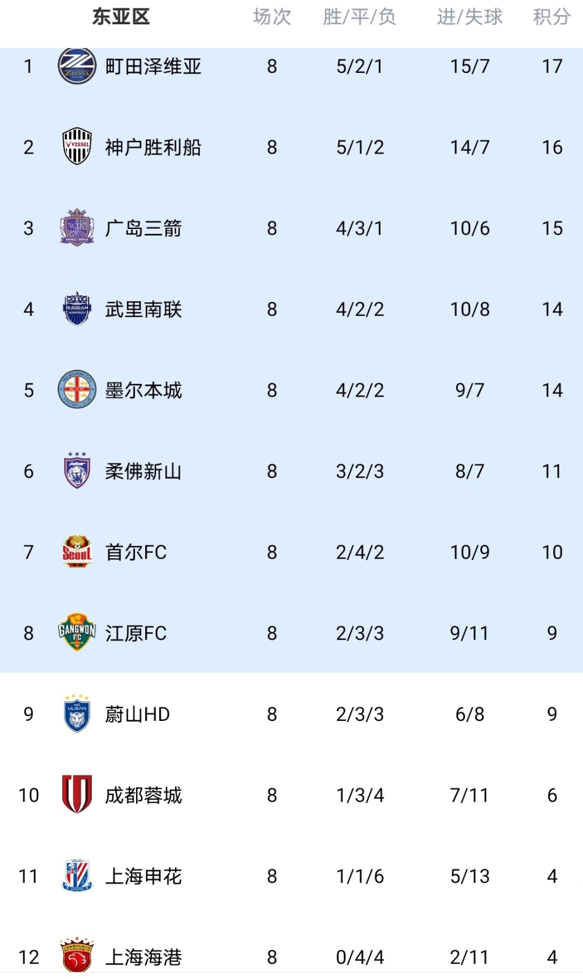Tap the 场次 column header

(272, 17)
